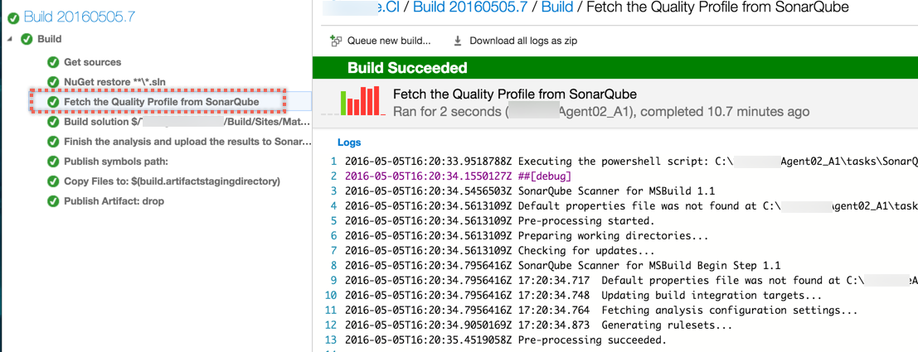918x352 pixels.
Task: Collapse the Build tree node
Action: coord(11,39)
